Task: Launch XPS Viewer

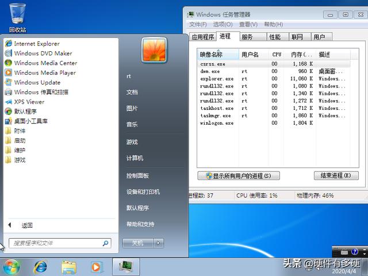Action: pos(25,102)
